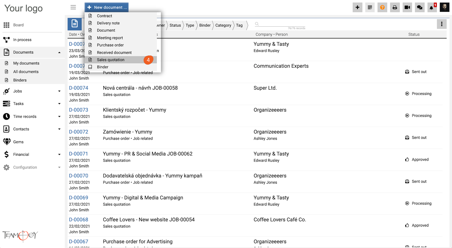Expand the Financial sidebar section
452x248 pixels.
pyautogui.click(x=59, y=155)
